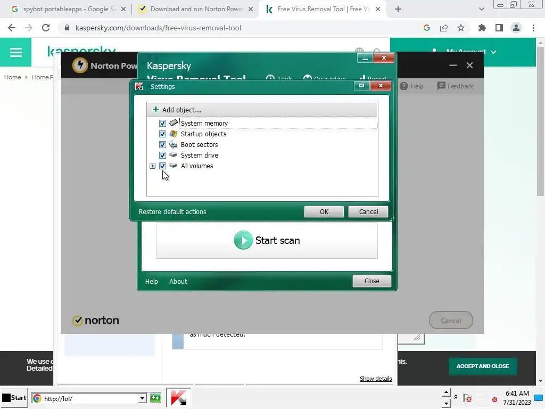Click the lock icon in the address bar
This screenshot has width=545, height=409.
tap(67, 28)
